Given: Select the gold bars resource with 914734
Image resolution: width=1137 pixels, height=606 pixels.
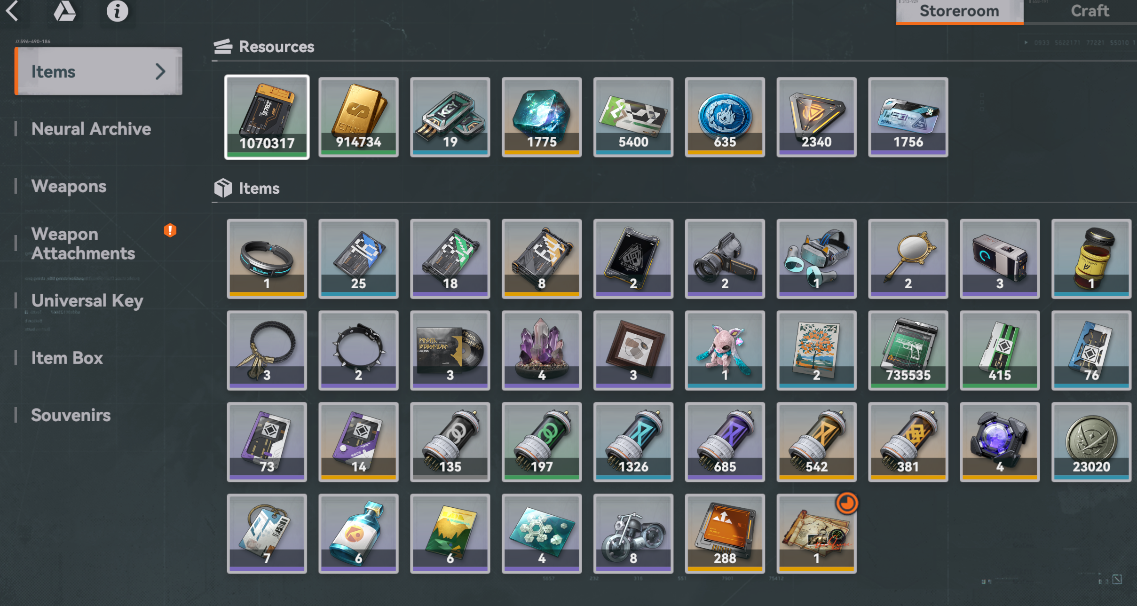Looking at the screenshot, I should pyautogui.click(x=358, y=117).
